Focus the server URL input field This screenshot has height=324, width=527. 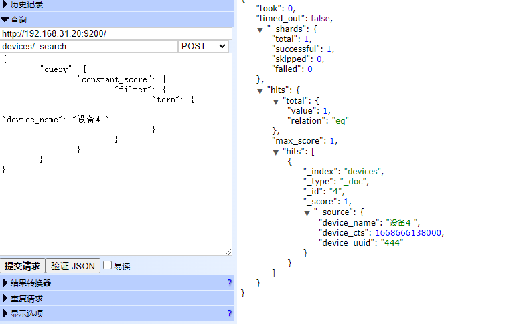116,33
